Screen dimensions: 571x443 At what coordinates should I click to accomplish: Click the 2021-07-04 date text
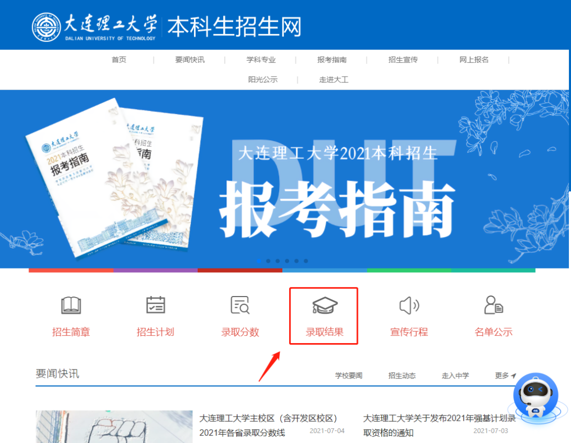click(x=327, y=431)
